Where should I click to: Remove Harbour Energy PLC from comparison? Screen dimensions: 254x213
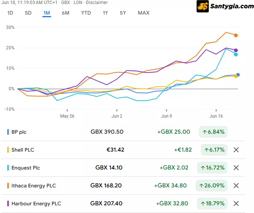[236, 204]
